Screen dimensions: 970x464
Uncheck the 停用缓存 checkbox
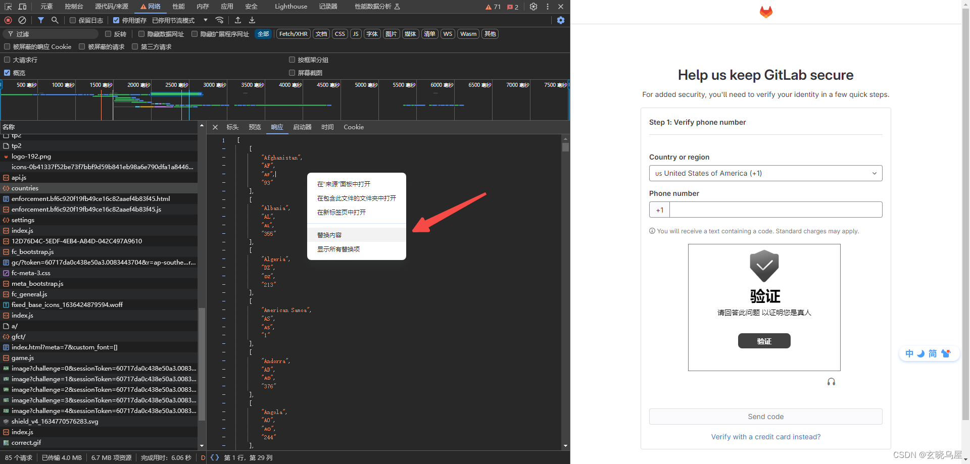click(x=116, y=20)
